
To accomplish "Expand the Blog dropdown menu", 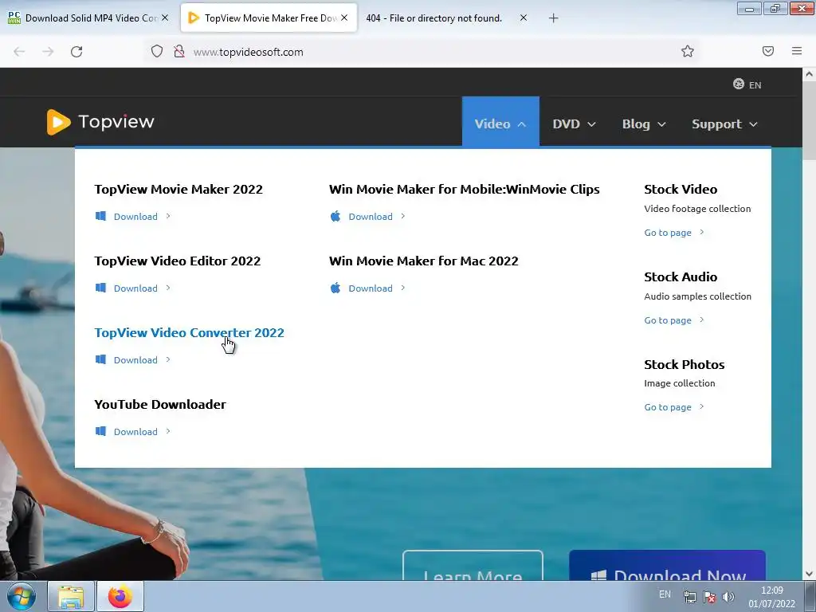I will coord(644,124).
